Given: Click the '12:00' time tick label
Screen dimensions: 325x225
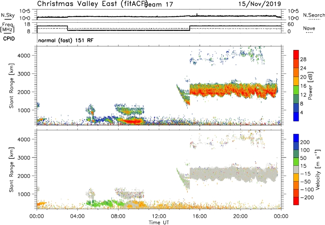Looking at the screenshot, I should click(159, 216).
